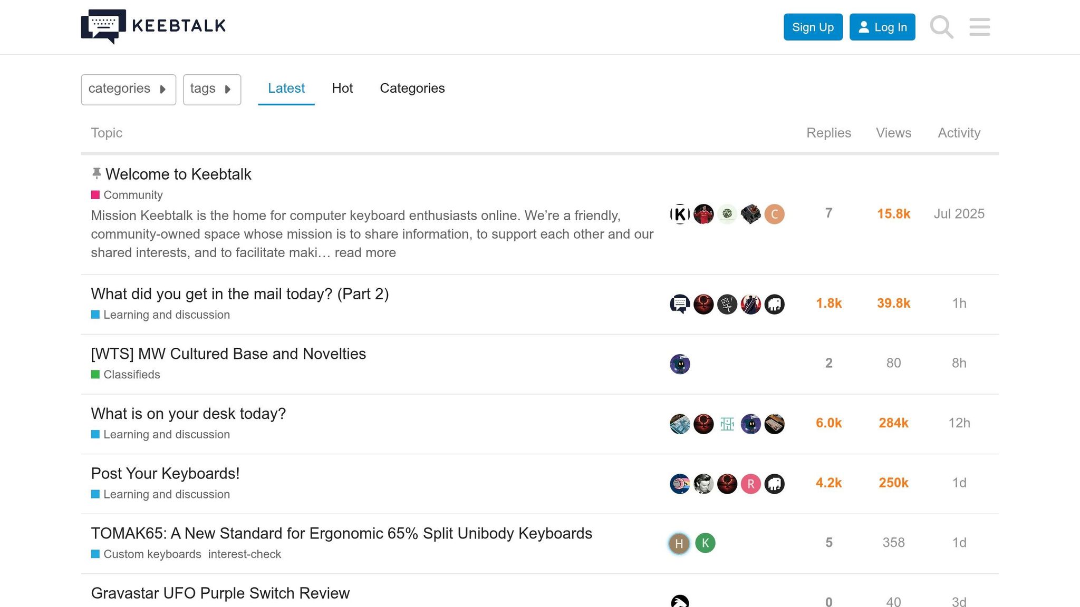The height and width of the screenshot is (607, 1080).
Task: Sort by Replies column header
Action: (828, 133)
